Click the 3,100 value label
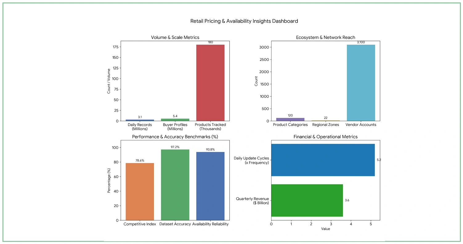 (361, 42)
